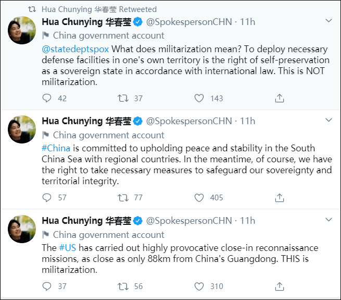Retweet the tweet about Guangdong reconnaissance
The height and width of the screenshot is (300, 341).
123,286
